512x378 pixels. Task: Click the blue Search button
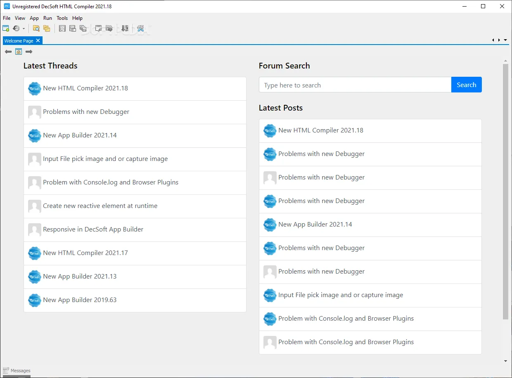click(467, 85)
